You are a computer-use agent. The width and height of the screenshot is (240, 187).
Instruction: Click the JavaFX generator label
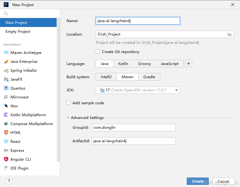pos(17,79)
